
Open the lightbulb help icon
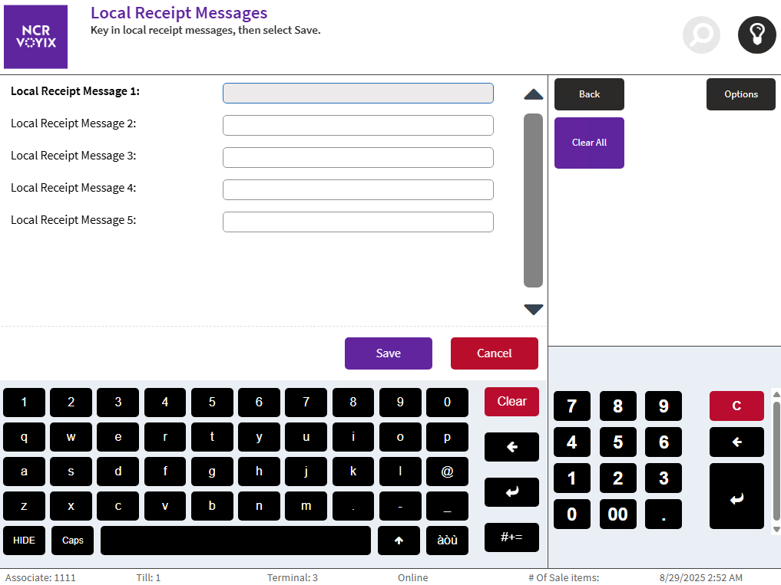[756, 35]
